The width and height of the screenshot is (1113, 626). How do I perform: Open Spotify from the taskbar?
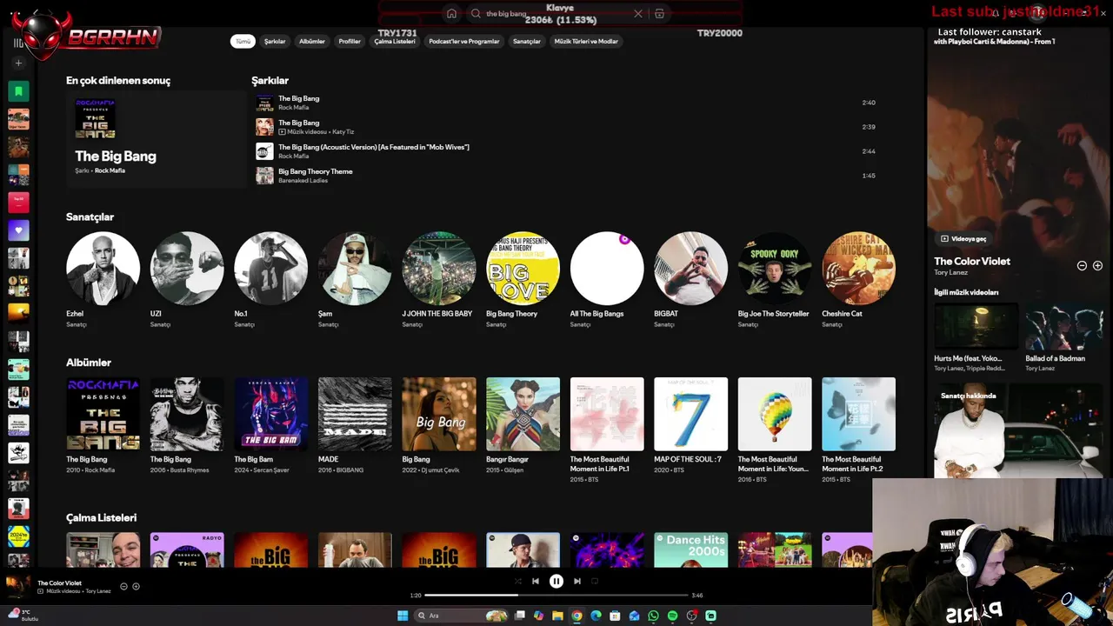point(672,616)
